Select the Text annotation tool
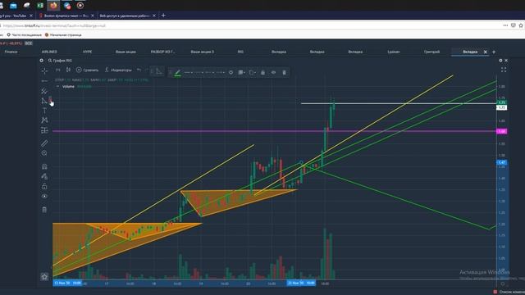Image resolution: width=525 pixels, height=295 pixels. pos(44,111)
